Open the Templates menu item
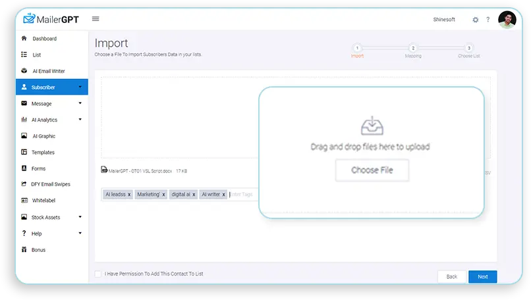The height and width of the screenshot is (300, 531). click(43, 152)
